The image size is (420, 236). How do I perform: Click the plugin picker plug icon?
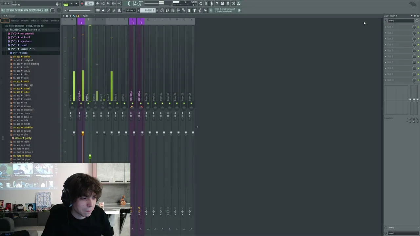(195, 10)
